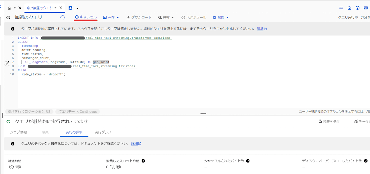Click on the geo_point alias in the editor
The height and width of the screenshot is (174, 370).
pos(101,62)
